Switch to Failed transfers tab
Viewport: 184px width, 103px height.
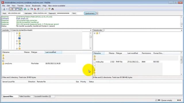pos(25,96)
